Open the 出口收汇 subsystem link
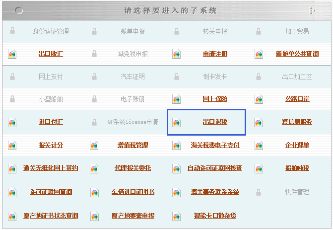The image size is (333, 230). pyautogui.click(x=51, y=54)
